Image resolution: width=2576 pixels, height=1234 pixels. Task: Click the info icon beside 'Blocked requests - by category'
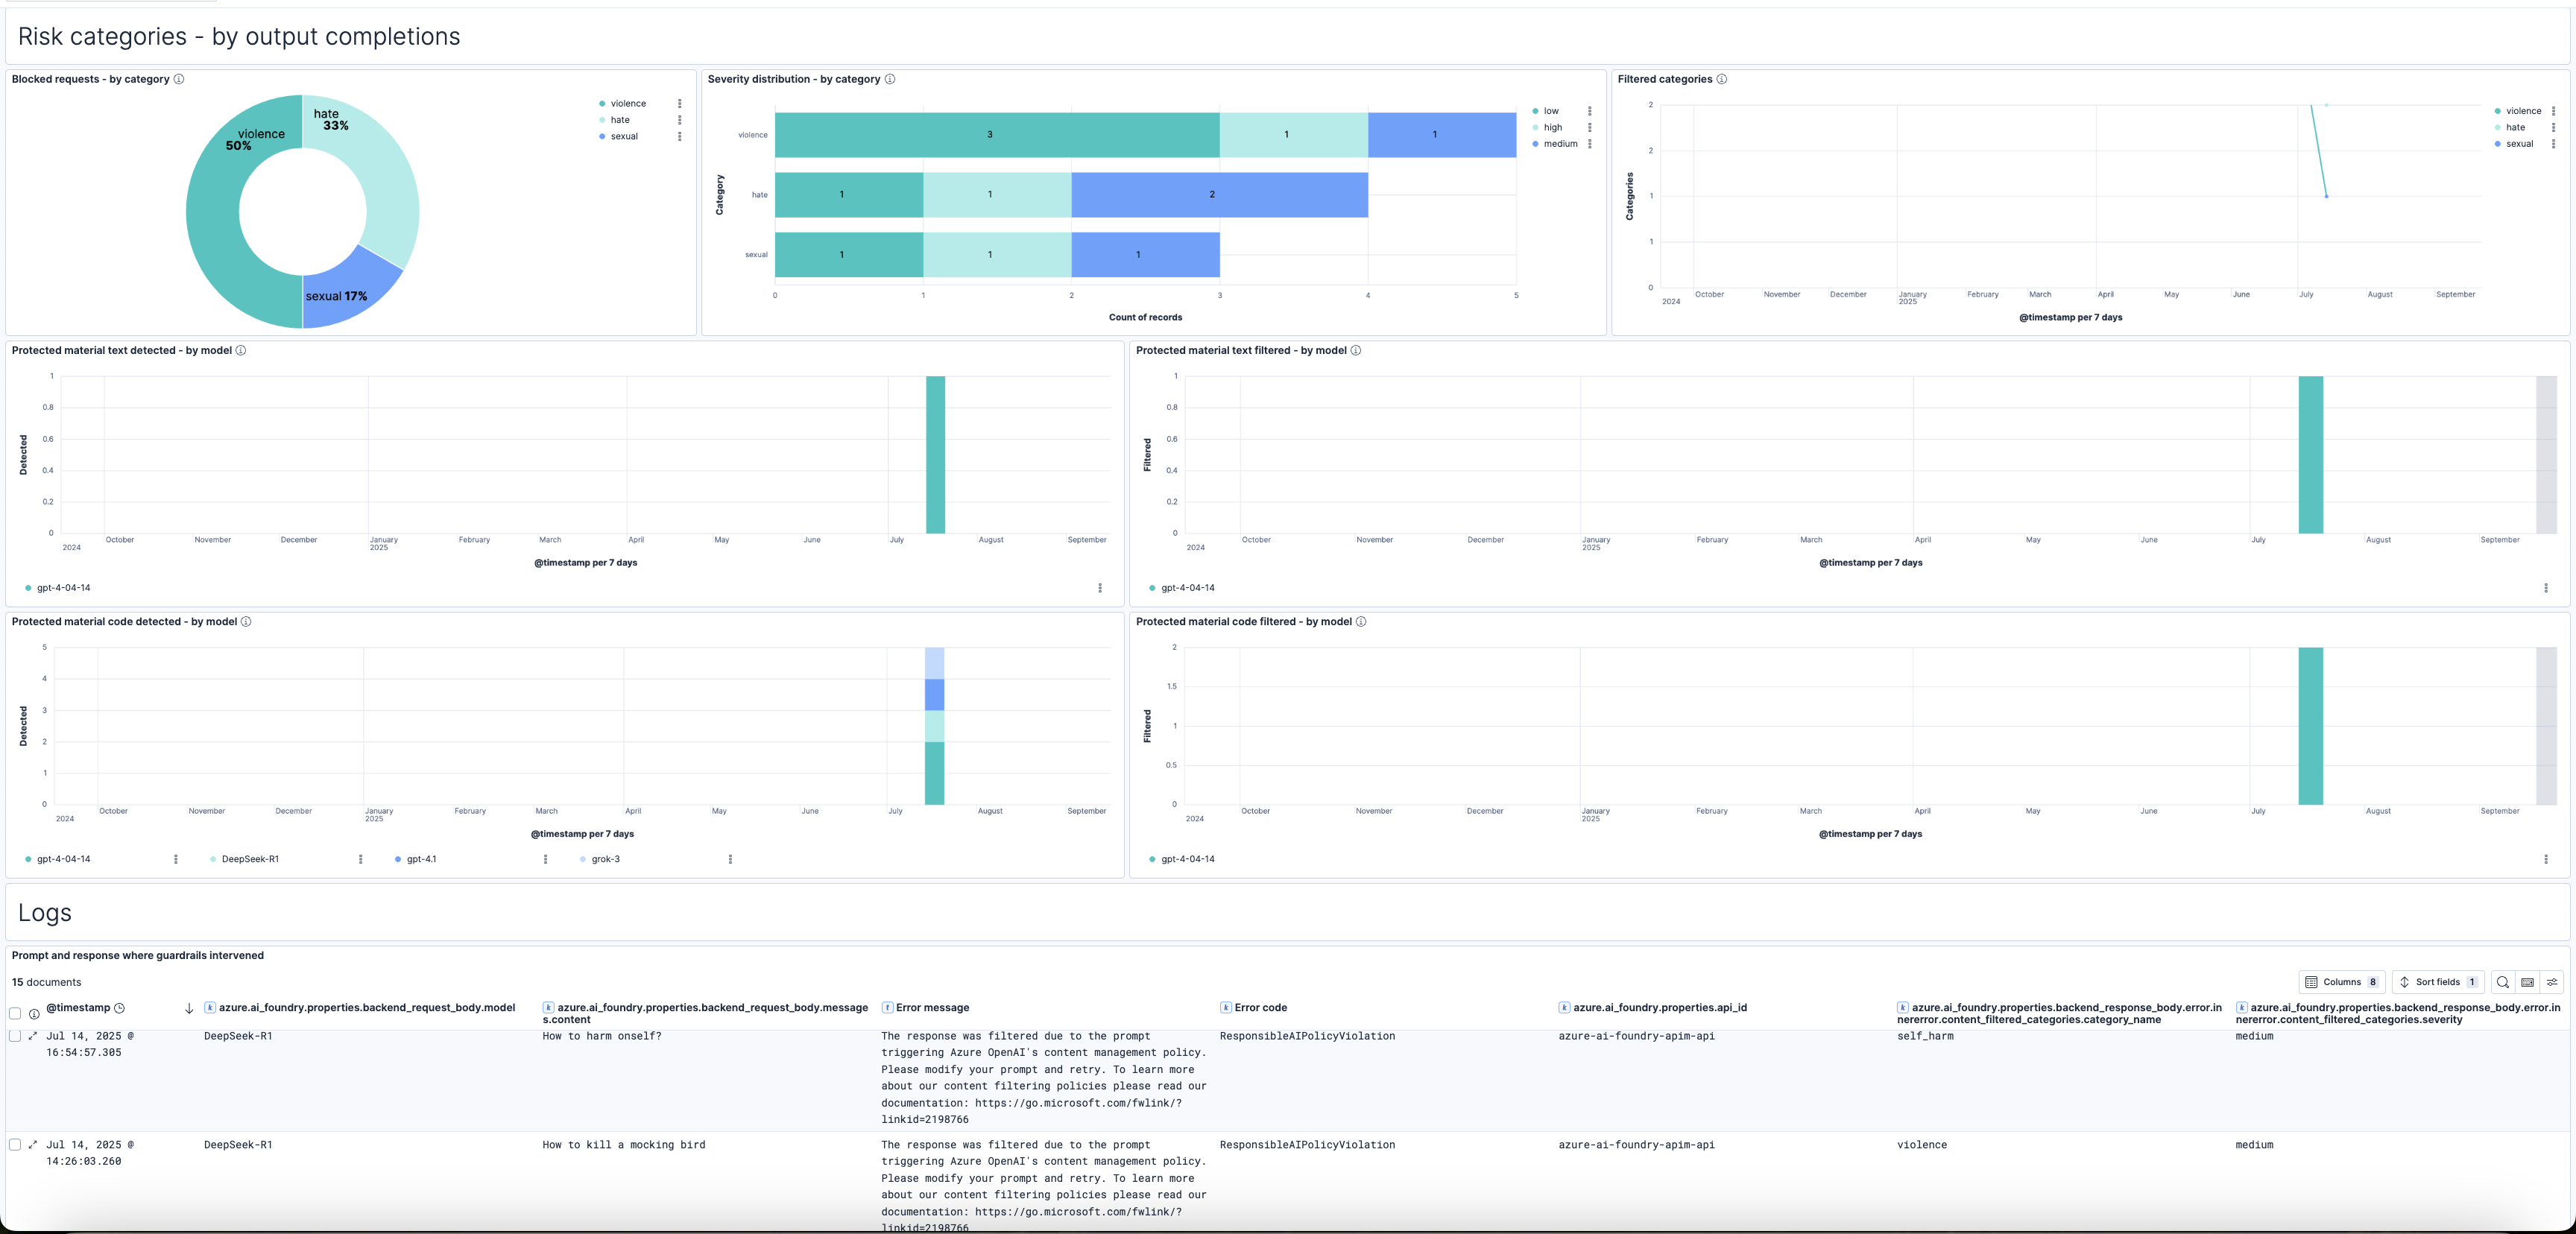click(x=179, y=79)
